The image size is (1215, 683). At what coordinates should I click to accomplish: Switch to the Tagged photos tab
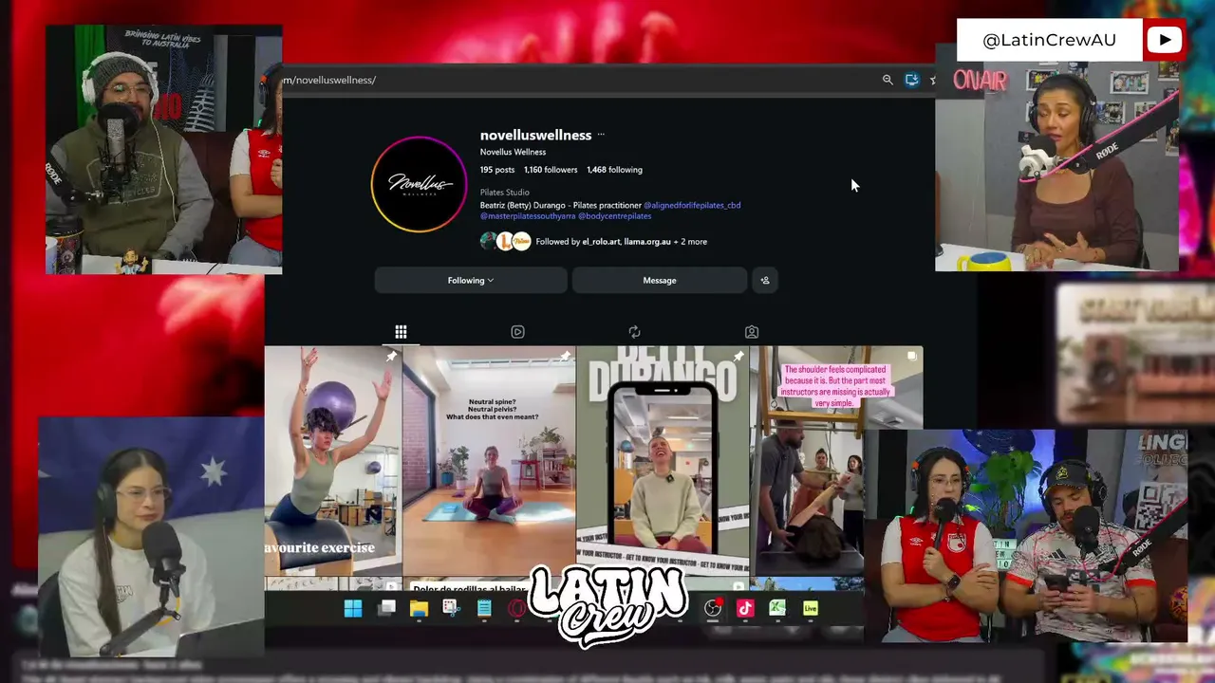(x=751, y=332)
